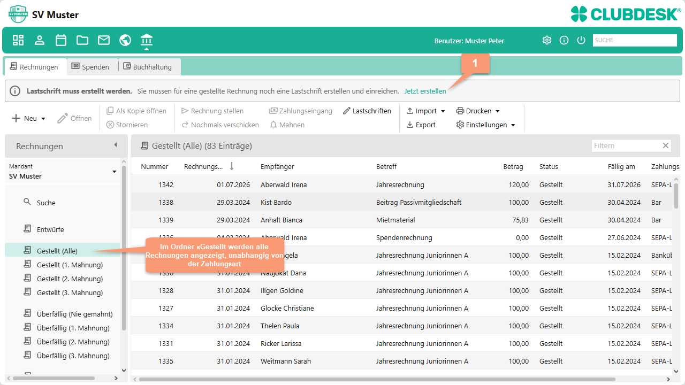Select invoice row Illgen Goldine
The height and width of the screenshot is (385, 685).
tap(402, 290)
